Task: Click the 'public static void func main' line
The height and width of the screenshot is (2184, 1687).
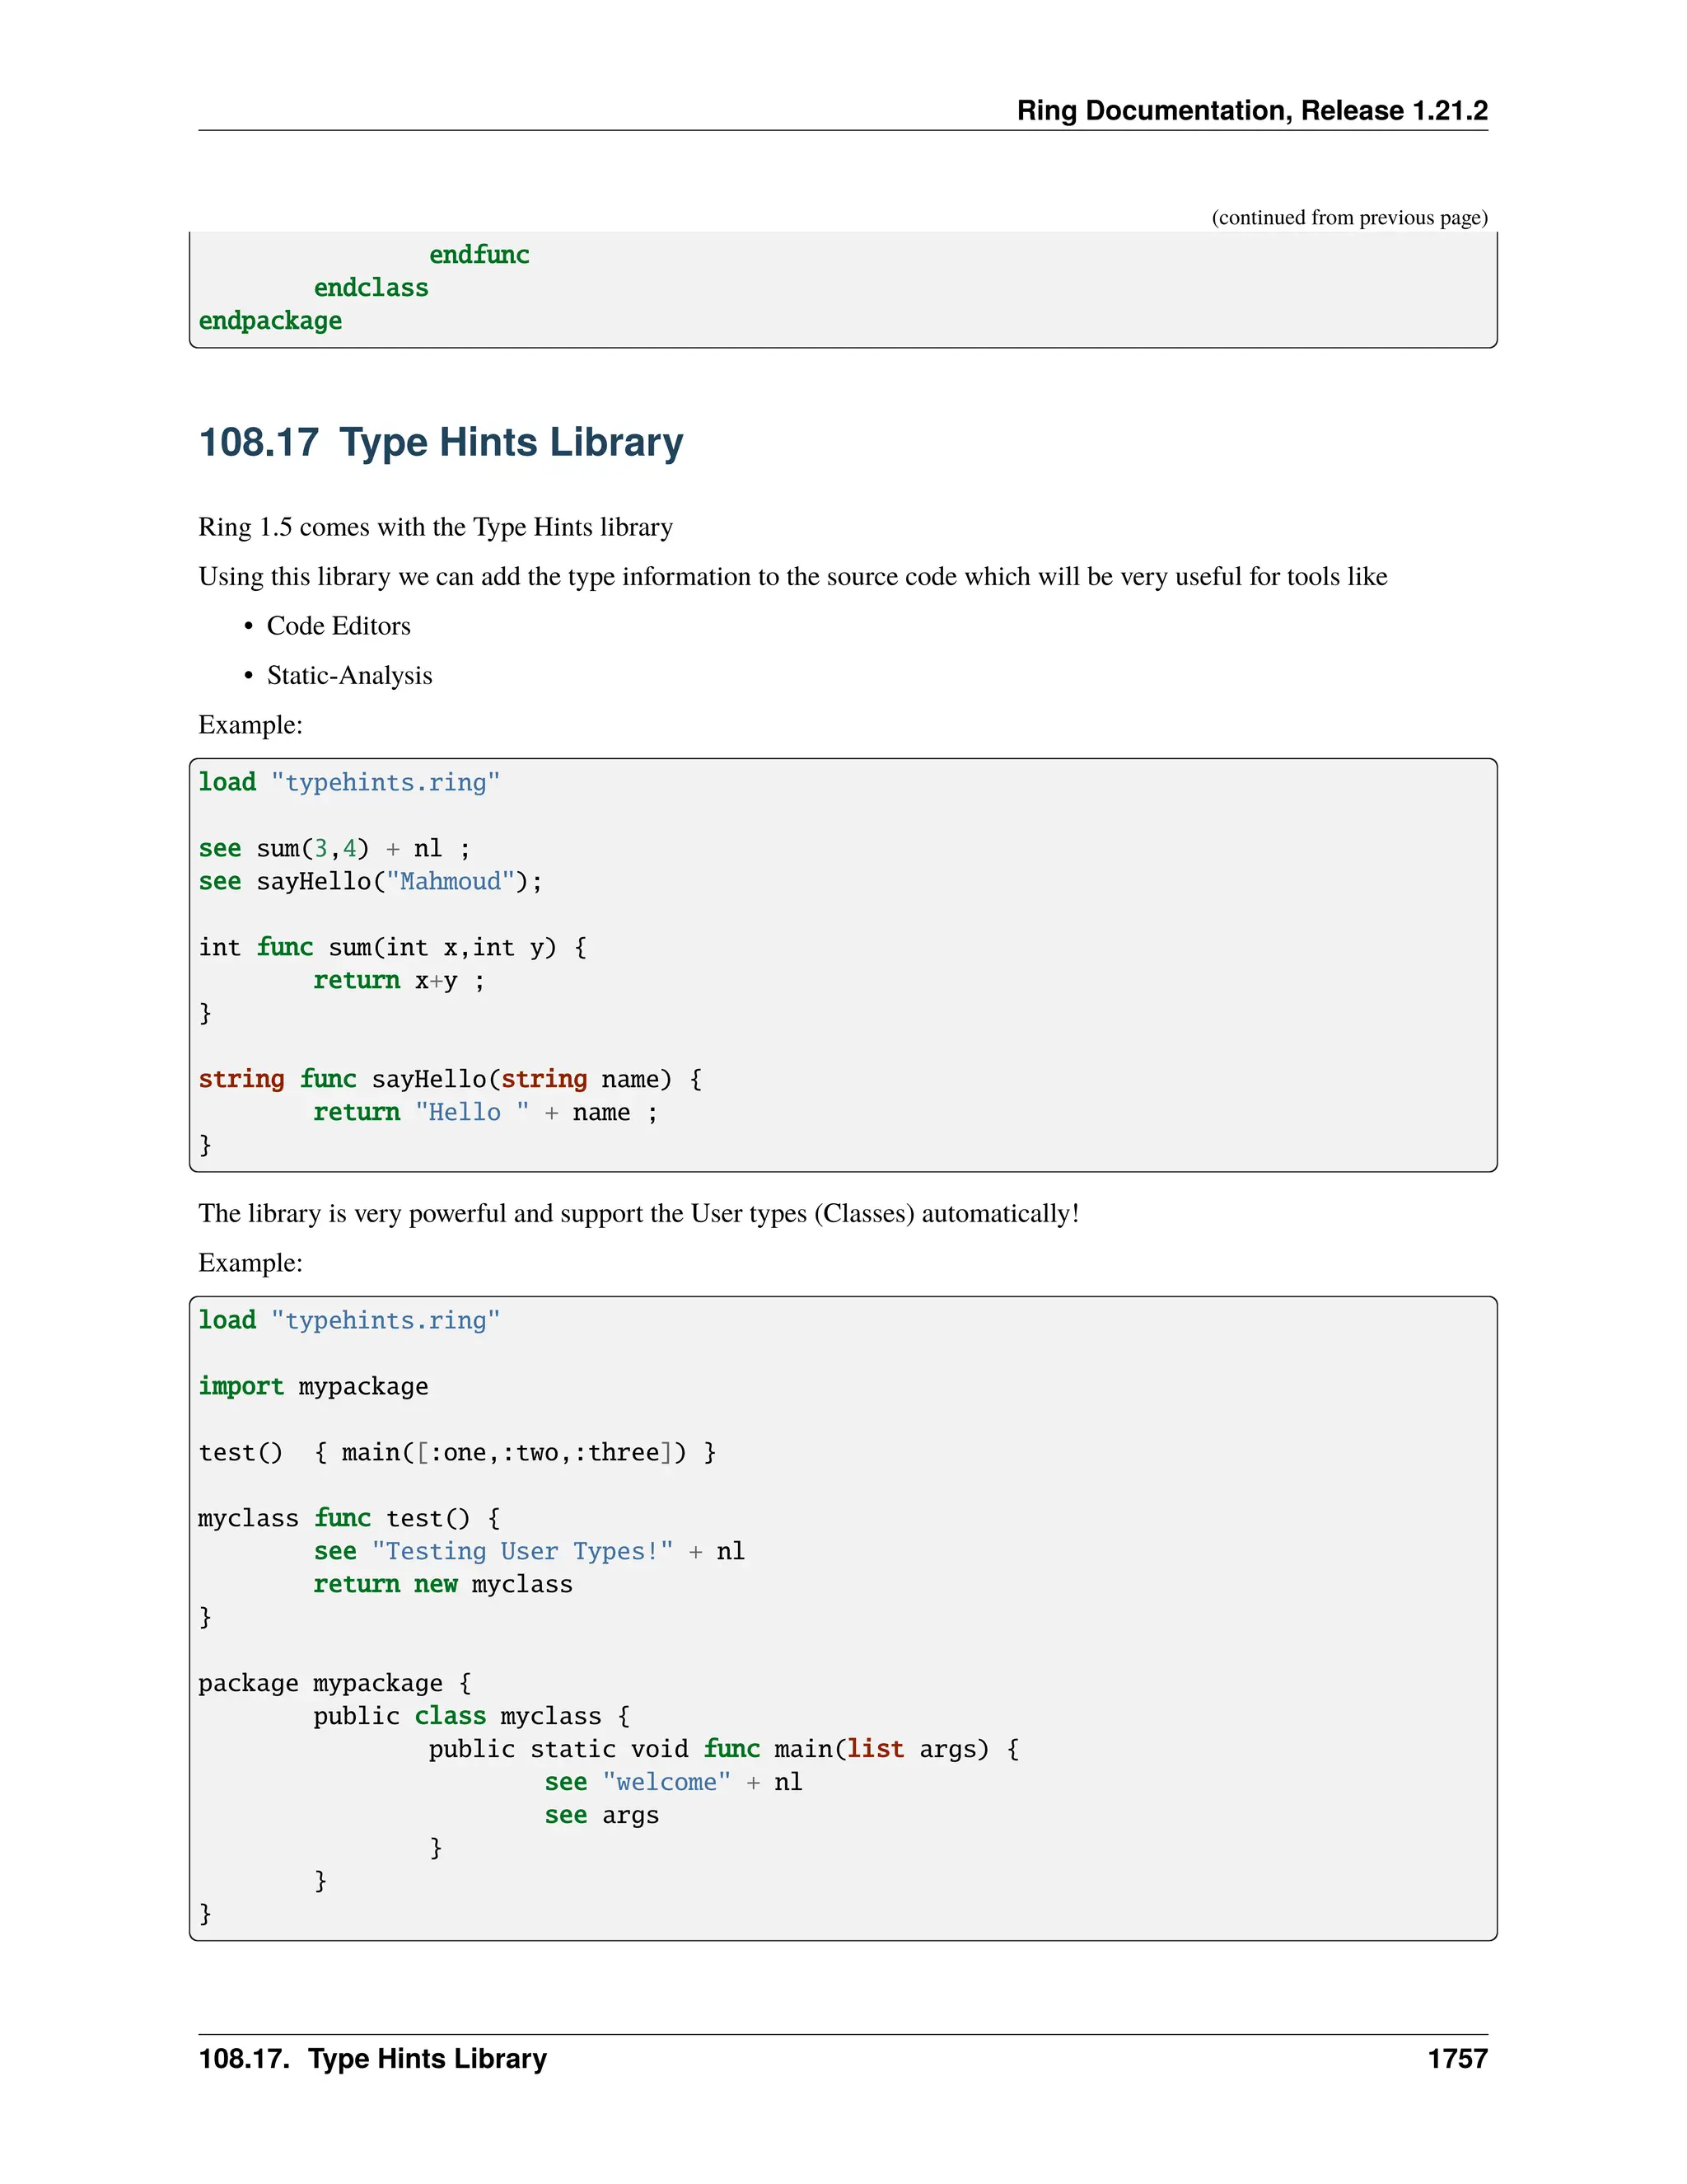Action: click(x=723, y=1749)
